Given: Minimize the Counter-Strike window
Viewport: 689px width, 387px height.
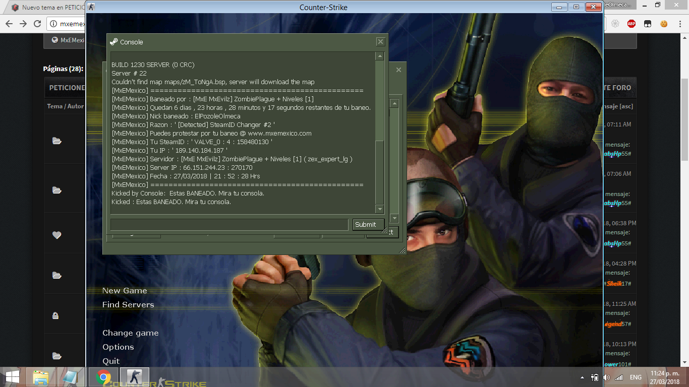Looking at the screenshot, I should pyautogui.click(x=559, y=7).
